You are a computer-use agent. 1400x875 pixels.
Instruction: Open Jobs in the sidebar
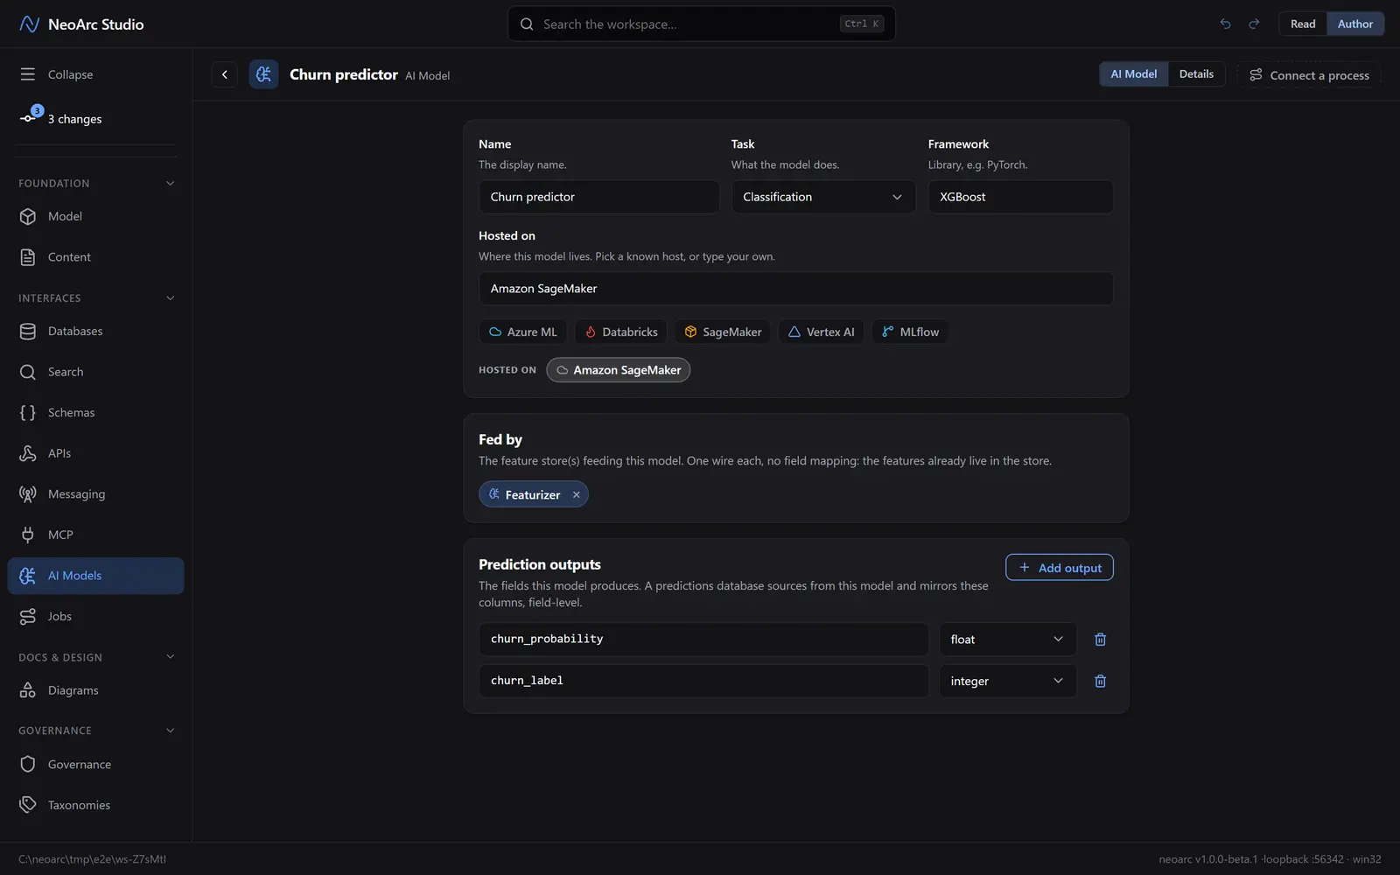click(x=96, y=617)
